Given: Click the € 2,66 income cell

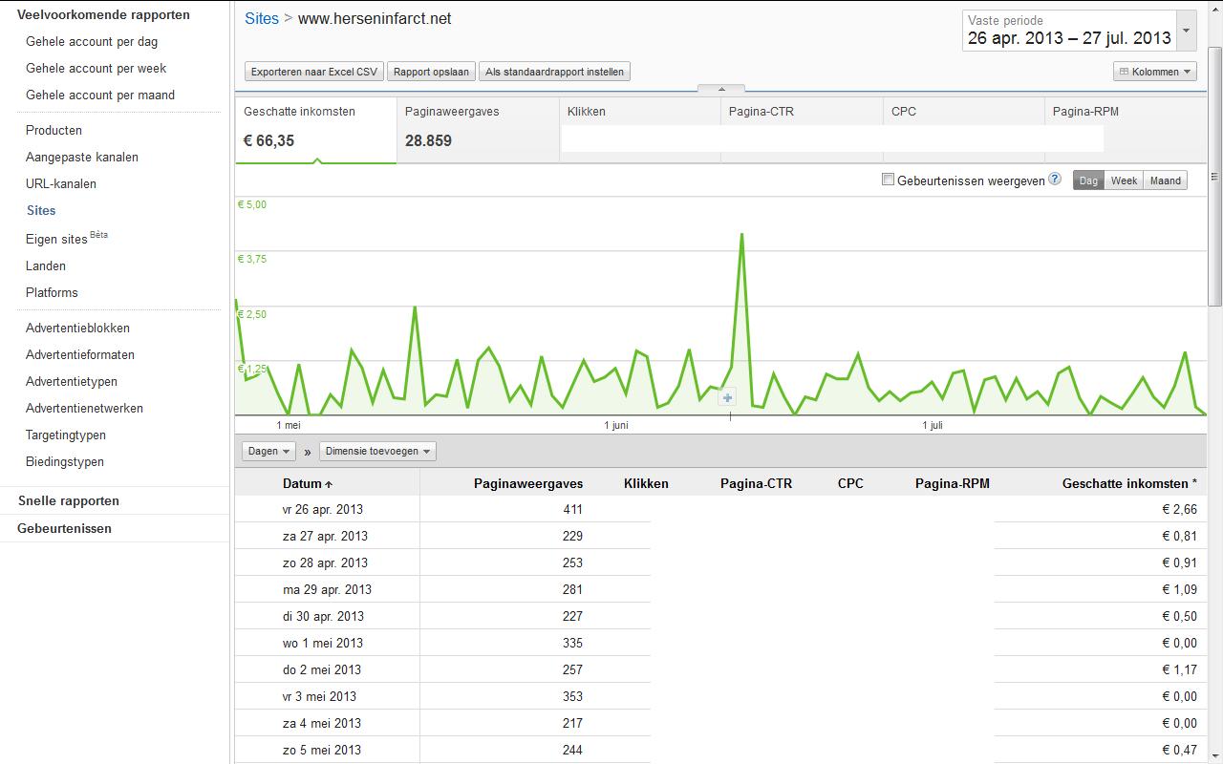Looking at the screenshot, I should [x=1179, y=509].
